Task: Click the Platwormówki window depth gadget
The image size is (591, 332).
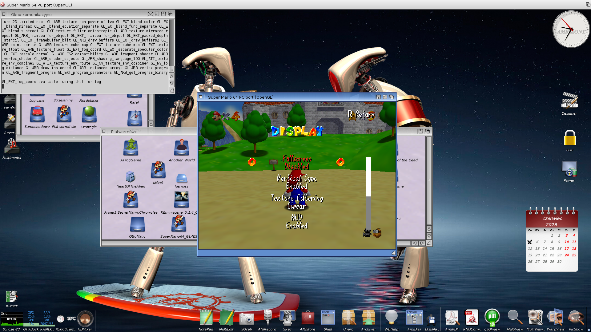Action: (428, 131)
